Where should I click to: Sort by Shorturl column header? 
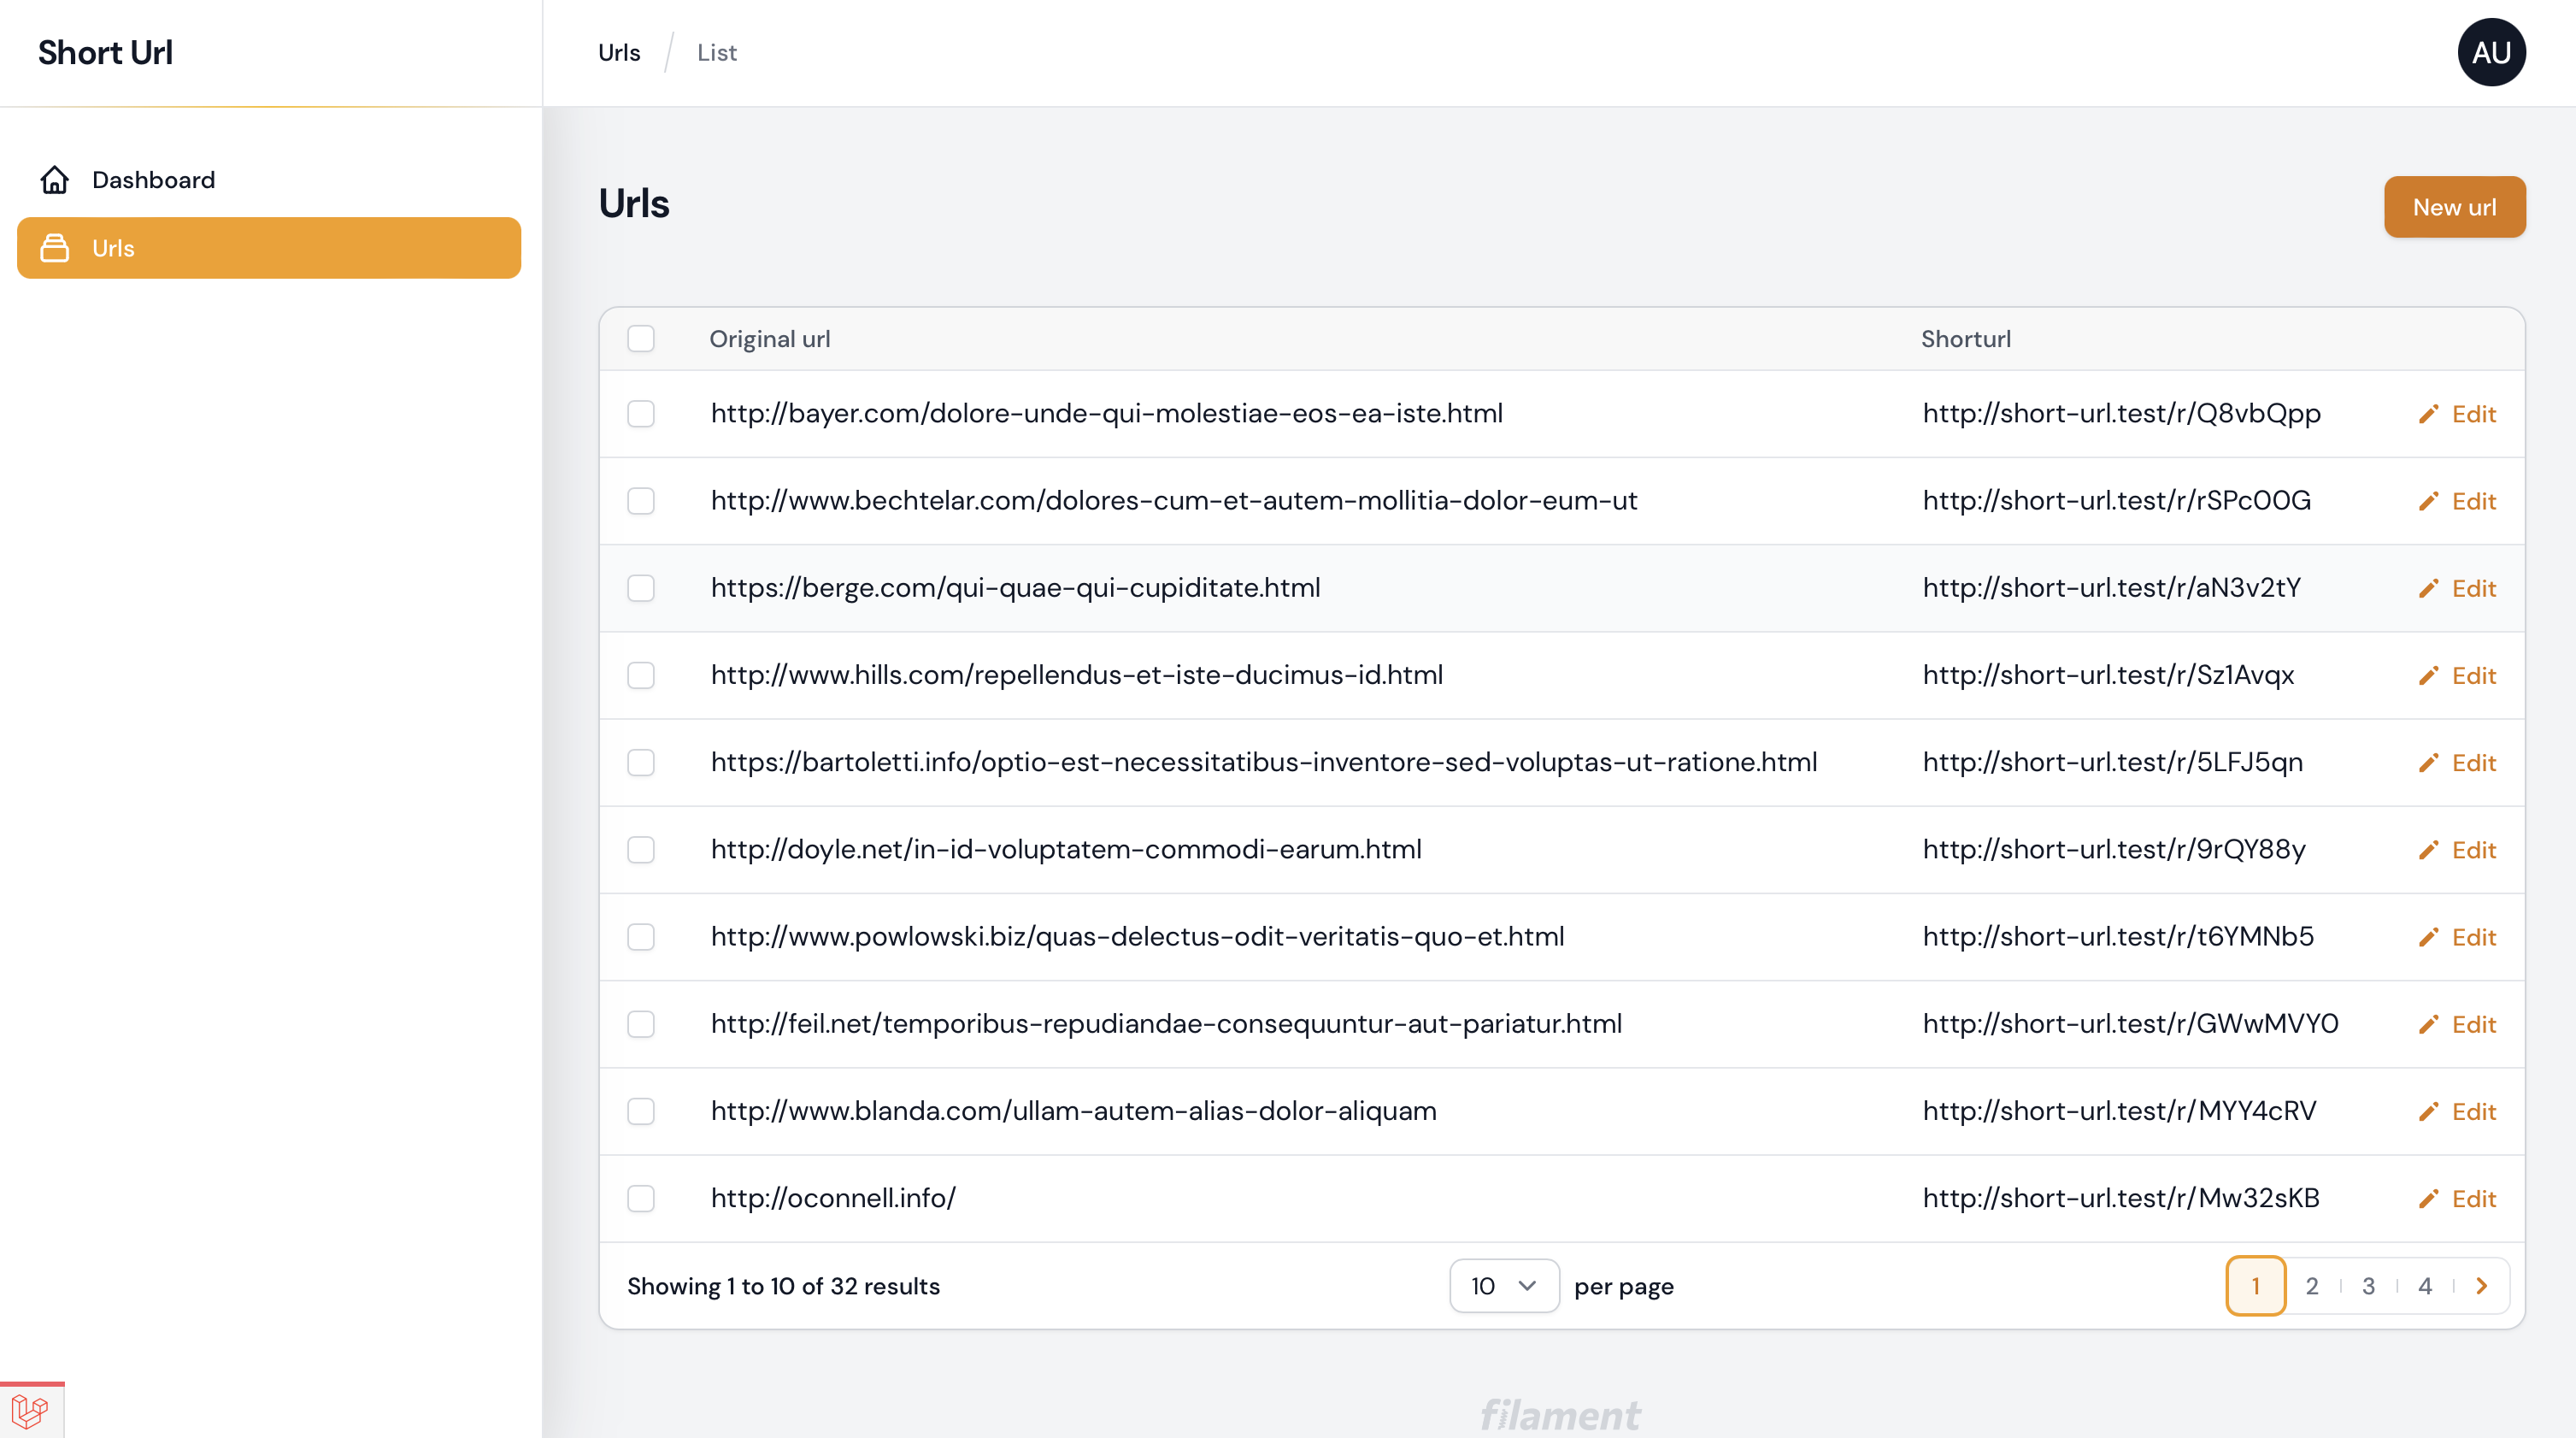pyautogui.click(x=1965, y=339)
